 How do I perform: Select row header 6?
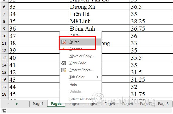coord(4,7)
